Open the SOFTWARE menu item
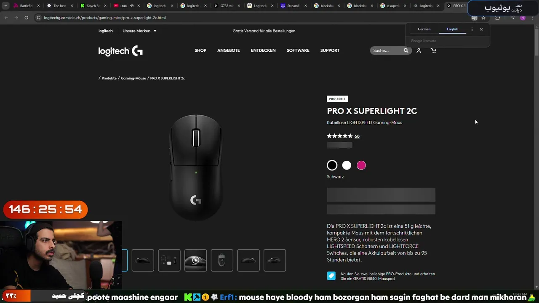This screenshot has height=303, width=539. (298, 50)
